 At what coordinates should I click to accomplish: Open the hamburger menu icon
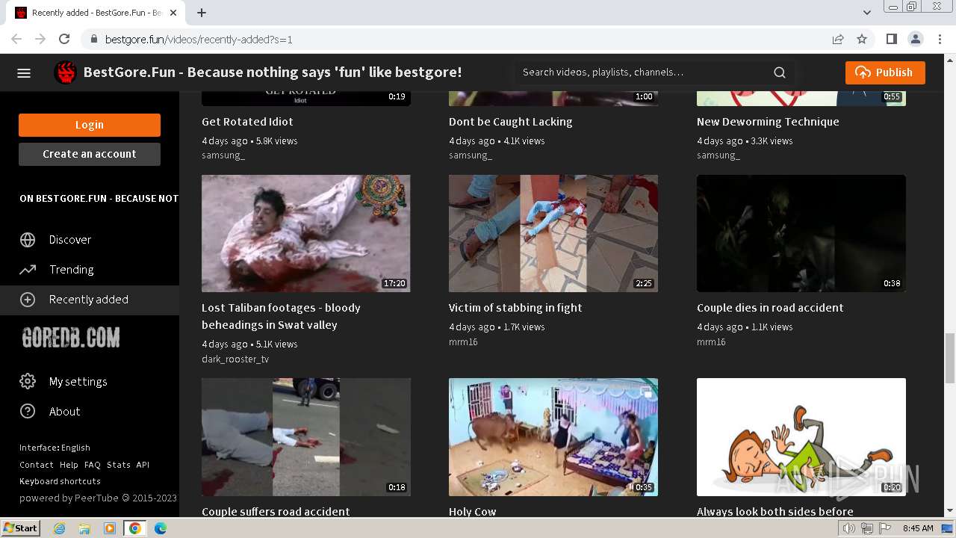point(24,72)
